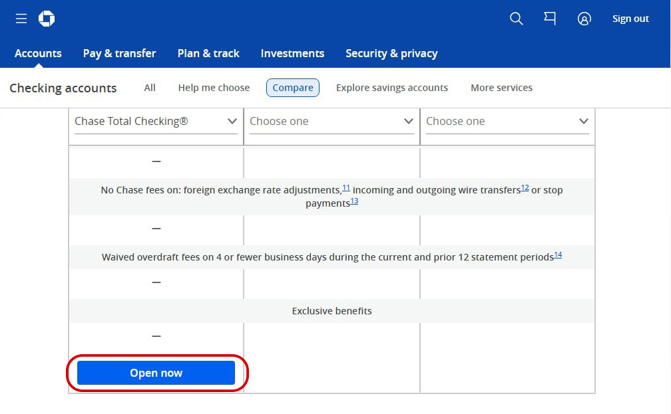This screenshot has height=414, width=671.
Task: Click the Chase octagon logo
Action: (47, 19)
